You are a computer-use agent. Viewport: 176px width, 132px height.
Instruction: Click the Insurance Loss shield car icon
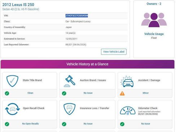tap(70, 109)
